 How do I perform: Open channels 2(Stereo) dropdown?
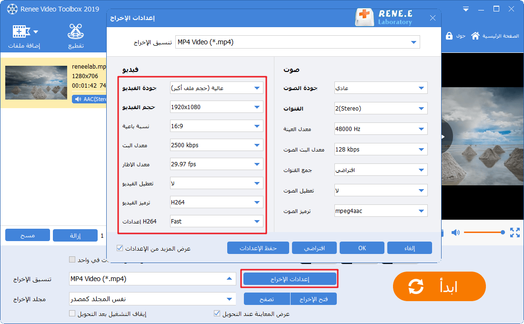(x=381, y=108)
